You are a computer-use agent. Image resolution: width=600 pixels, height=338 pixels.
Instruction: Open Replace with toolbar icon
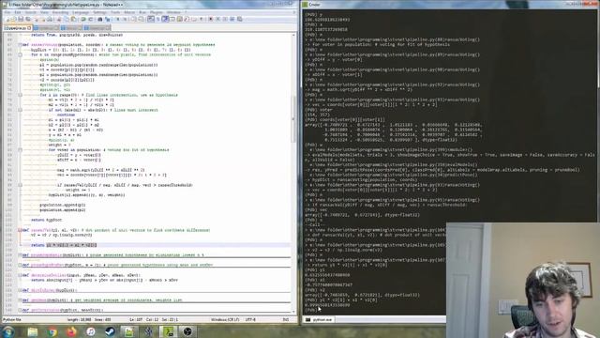tap(108, 19)
